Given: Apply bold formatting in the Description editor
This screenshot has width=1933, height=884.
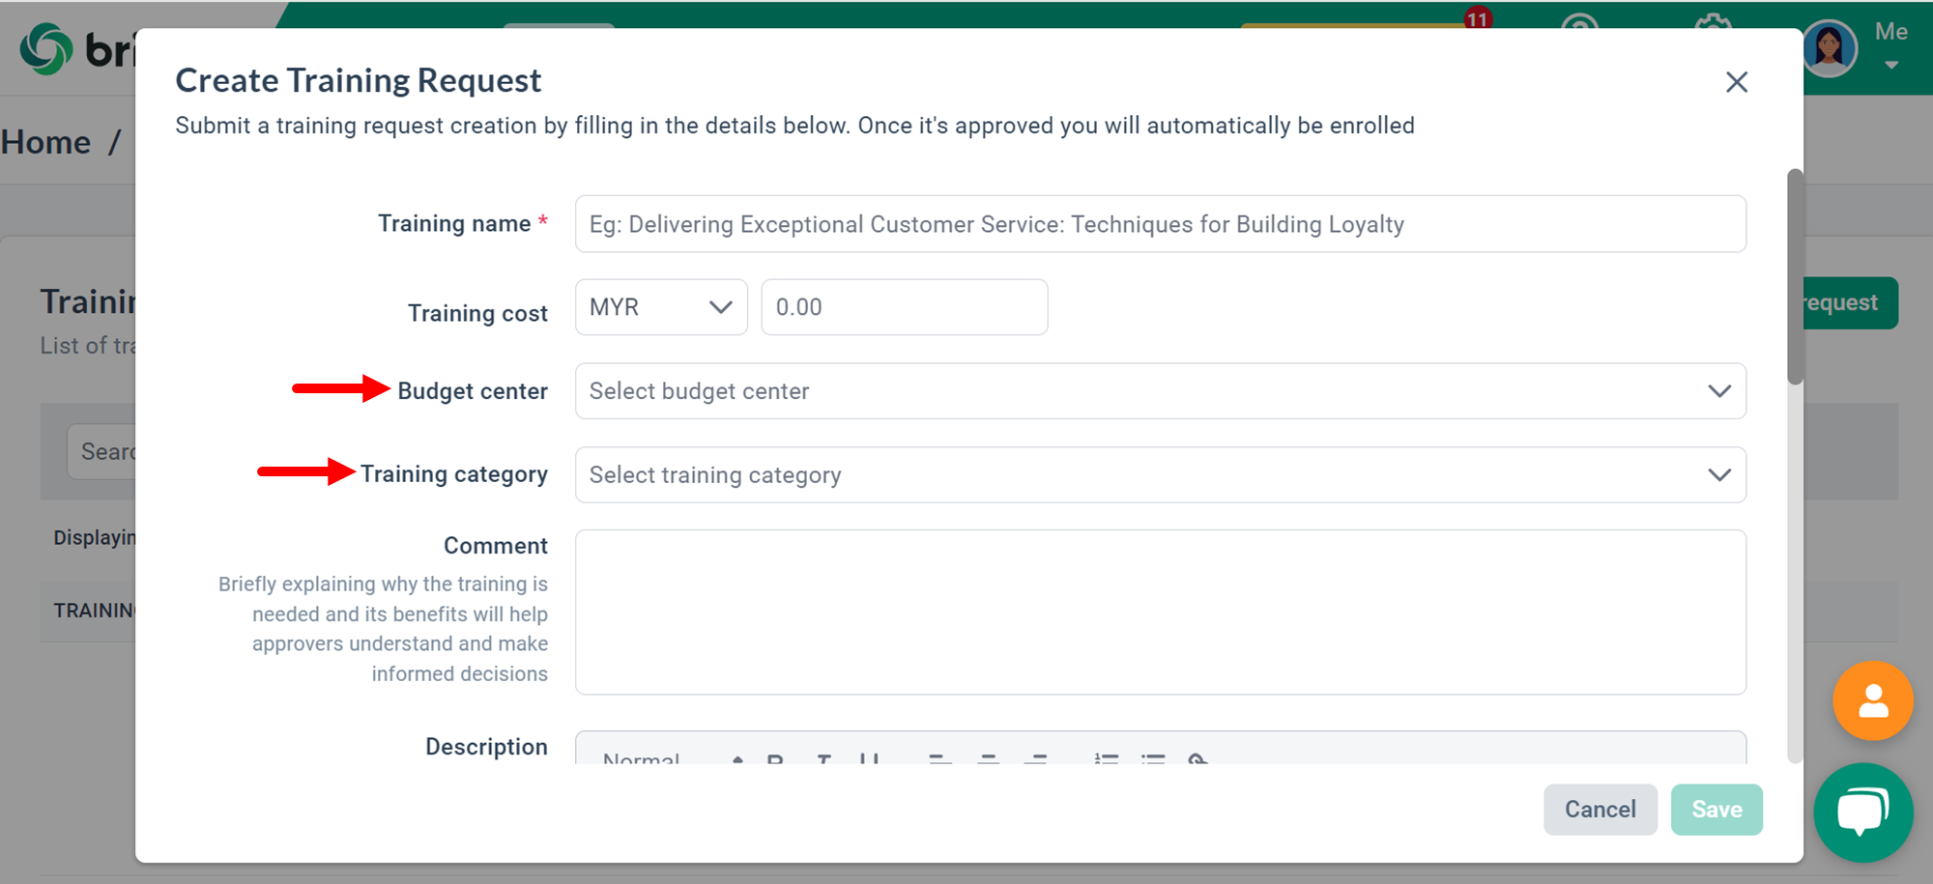Looking at the screenshot, I should tap(773, 761).
